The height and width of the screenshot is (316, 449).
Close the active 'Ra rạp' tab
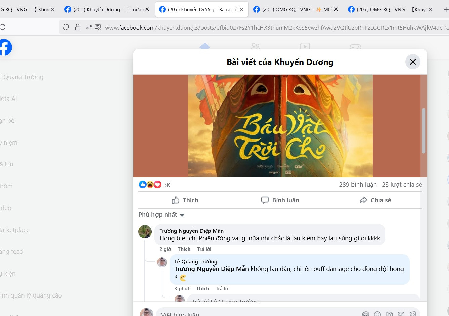pos(241,9)
